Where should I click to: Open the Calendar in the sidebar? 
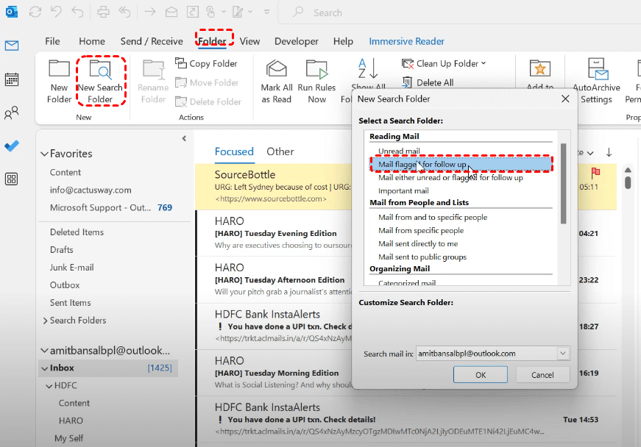tap(12, 79)
